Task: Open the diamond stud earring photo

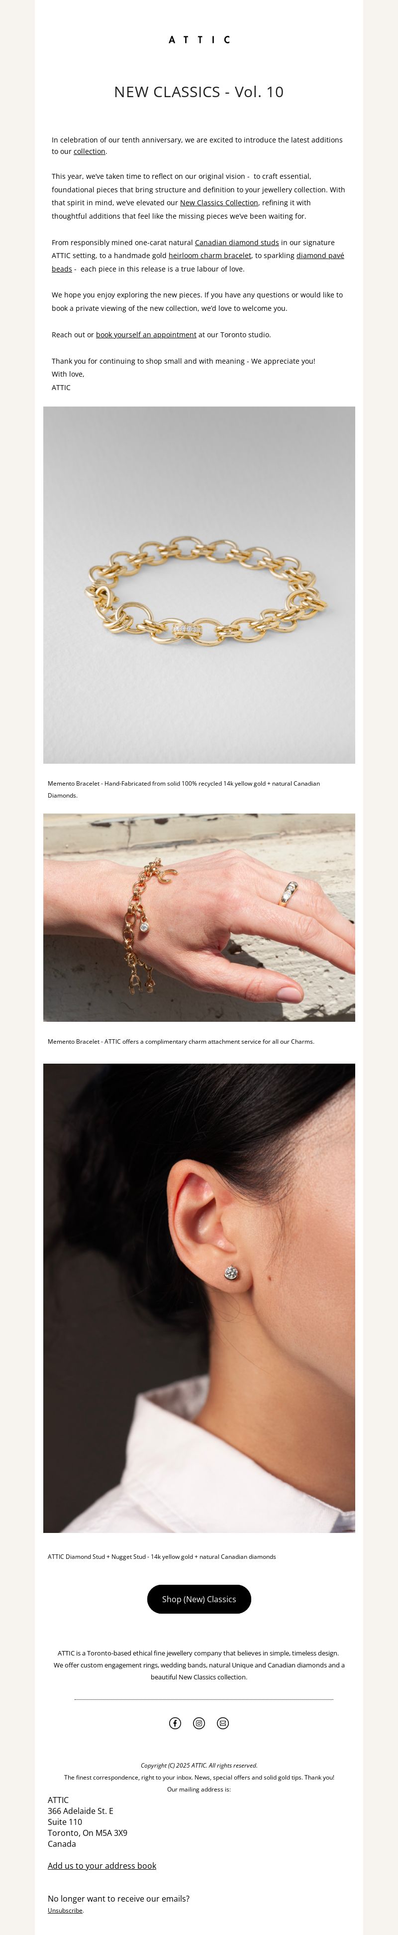Action: 199,1298
